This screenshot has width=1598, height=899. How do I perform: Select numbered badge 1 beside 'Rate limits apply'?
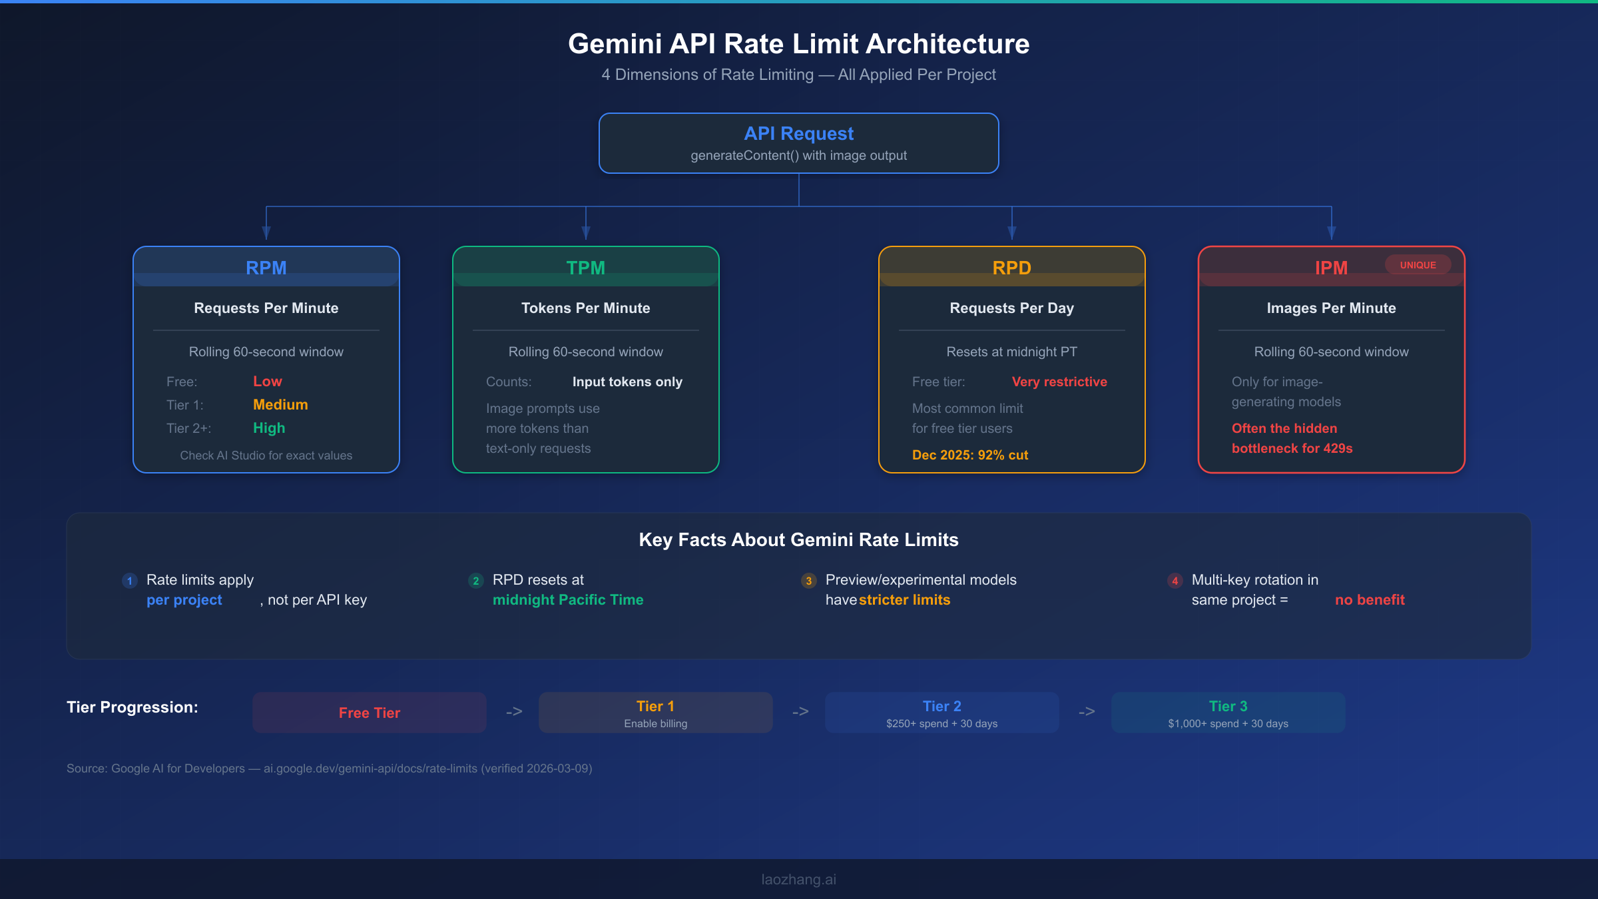point(129,581)
